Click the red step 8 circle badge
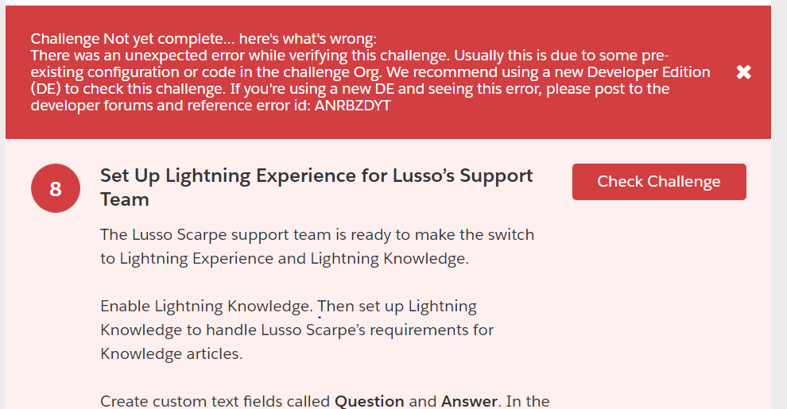787x409 pixels. pos(55,189)
